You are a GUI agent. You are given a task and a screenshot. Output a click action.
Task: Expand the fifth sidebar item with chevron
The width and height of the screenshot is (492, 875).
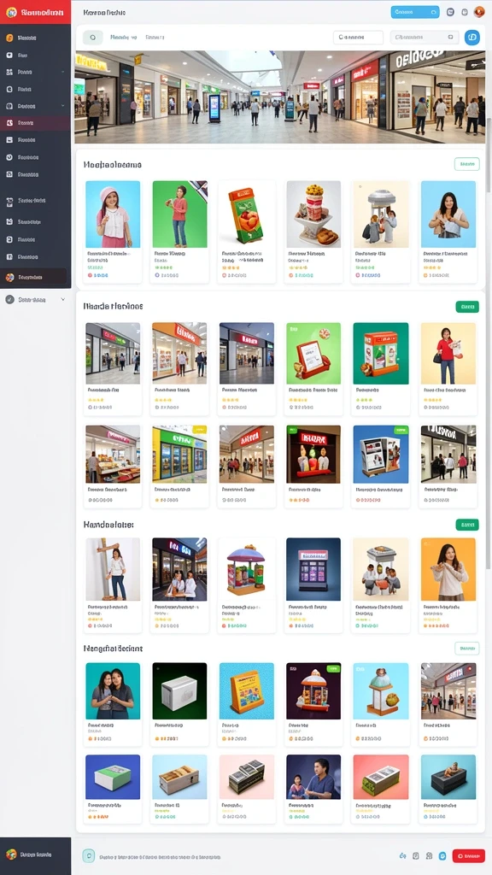pos(62,106)
